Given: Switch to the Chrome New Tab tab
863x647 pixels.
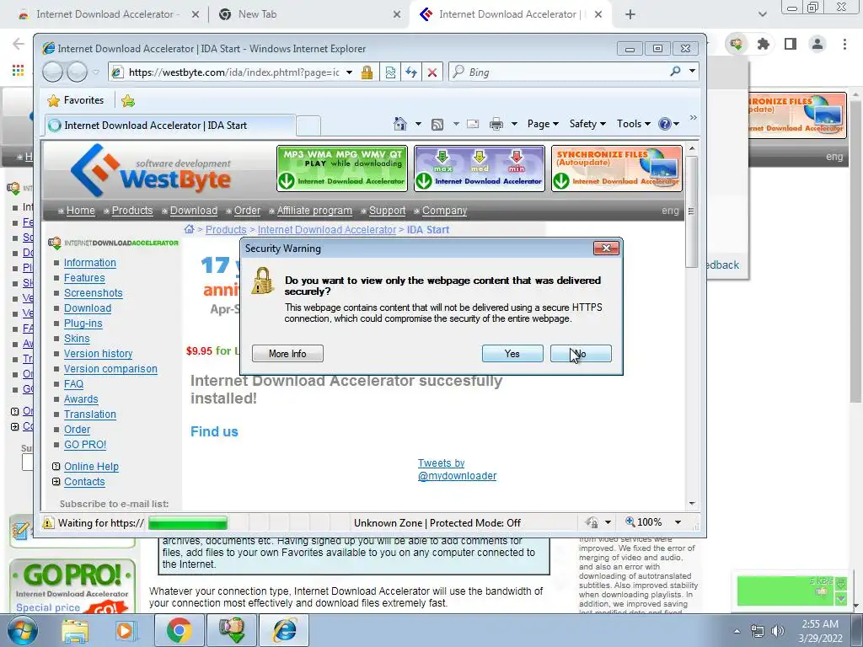Looking at the screenshot, I should point(310,15).
